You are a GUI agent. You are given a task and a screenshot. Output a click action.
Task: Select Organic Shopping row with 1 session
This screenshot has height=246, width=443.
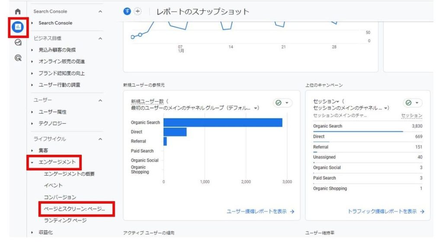pos(368,188)
